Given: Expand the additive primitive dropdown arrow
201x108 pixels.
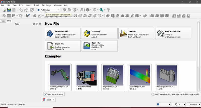Looking at the screenshot, I should [x=103, y=16].
